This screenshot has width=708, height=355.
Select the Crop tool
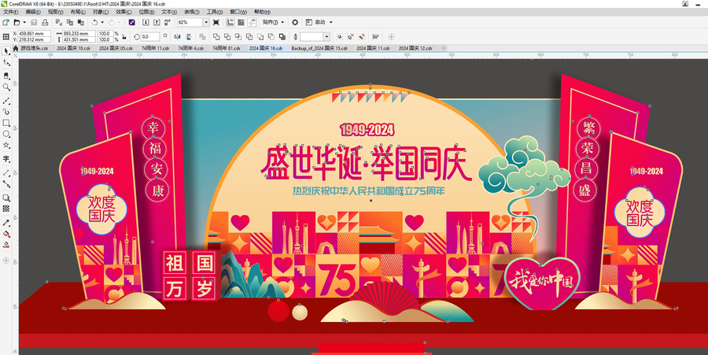(6, 76)
